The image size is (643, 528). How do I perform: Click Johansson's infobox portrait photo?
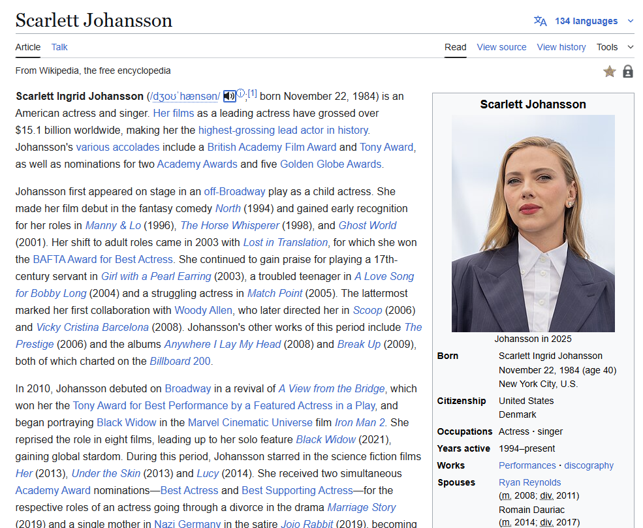(x=533, y=223)
